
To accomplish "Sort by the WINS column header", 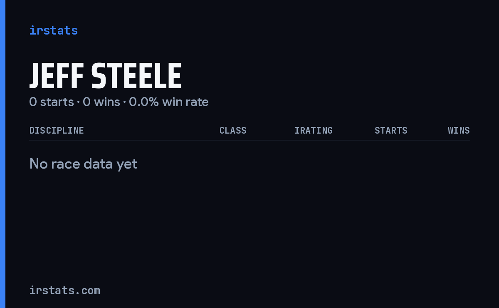I will (x=459, y=130).
